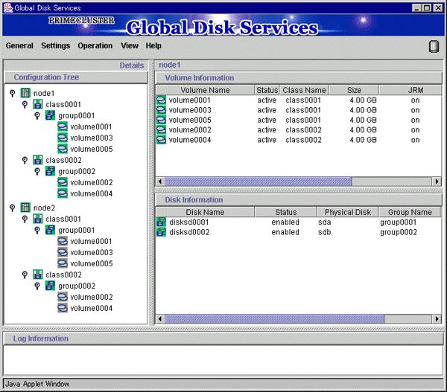Screen dimensions: 447x392
Task: Click class0001 disk class icon under node1
Action: 38,104
